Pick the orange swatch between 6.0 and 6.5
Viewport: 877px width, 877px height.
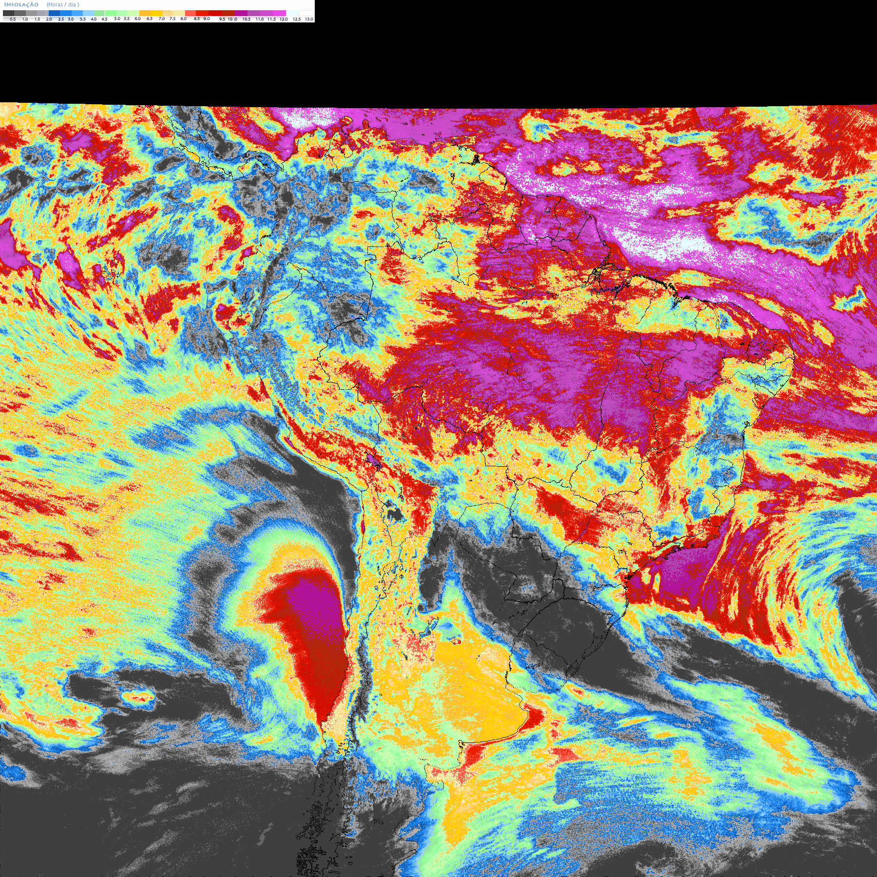click(x=145, y=13)
